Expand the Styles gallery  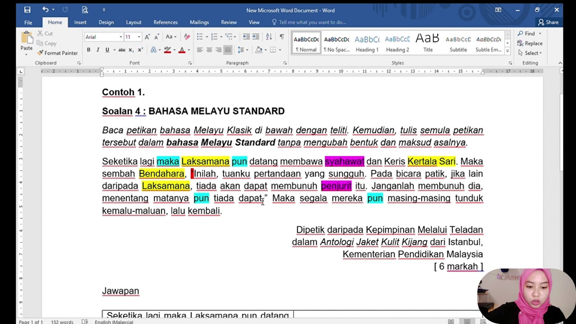pyautogui.click(x=508, y=51)
